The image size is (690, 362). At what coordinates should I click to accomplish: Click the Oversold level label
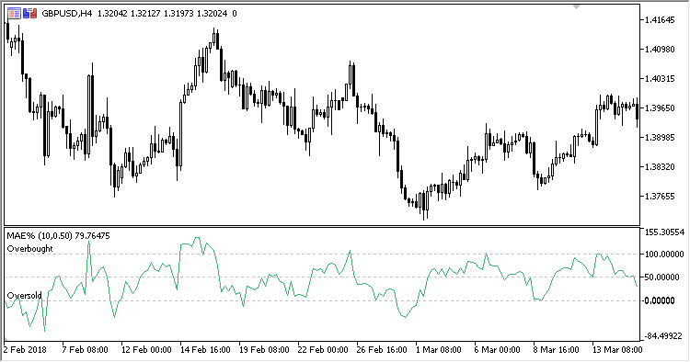pos(24,296)
